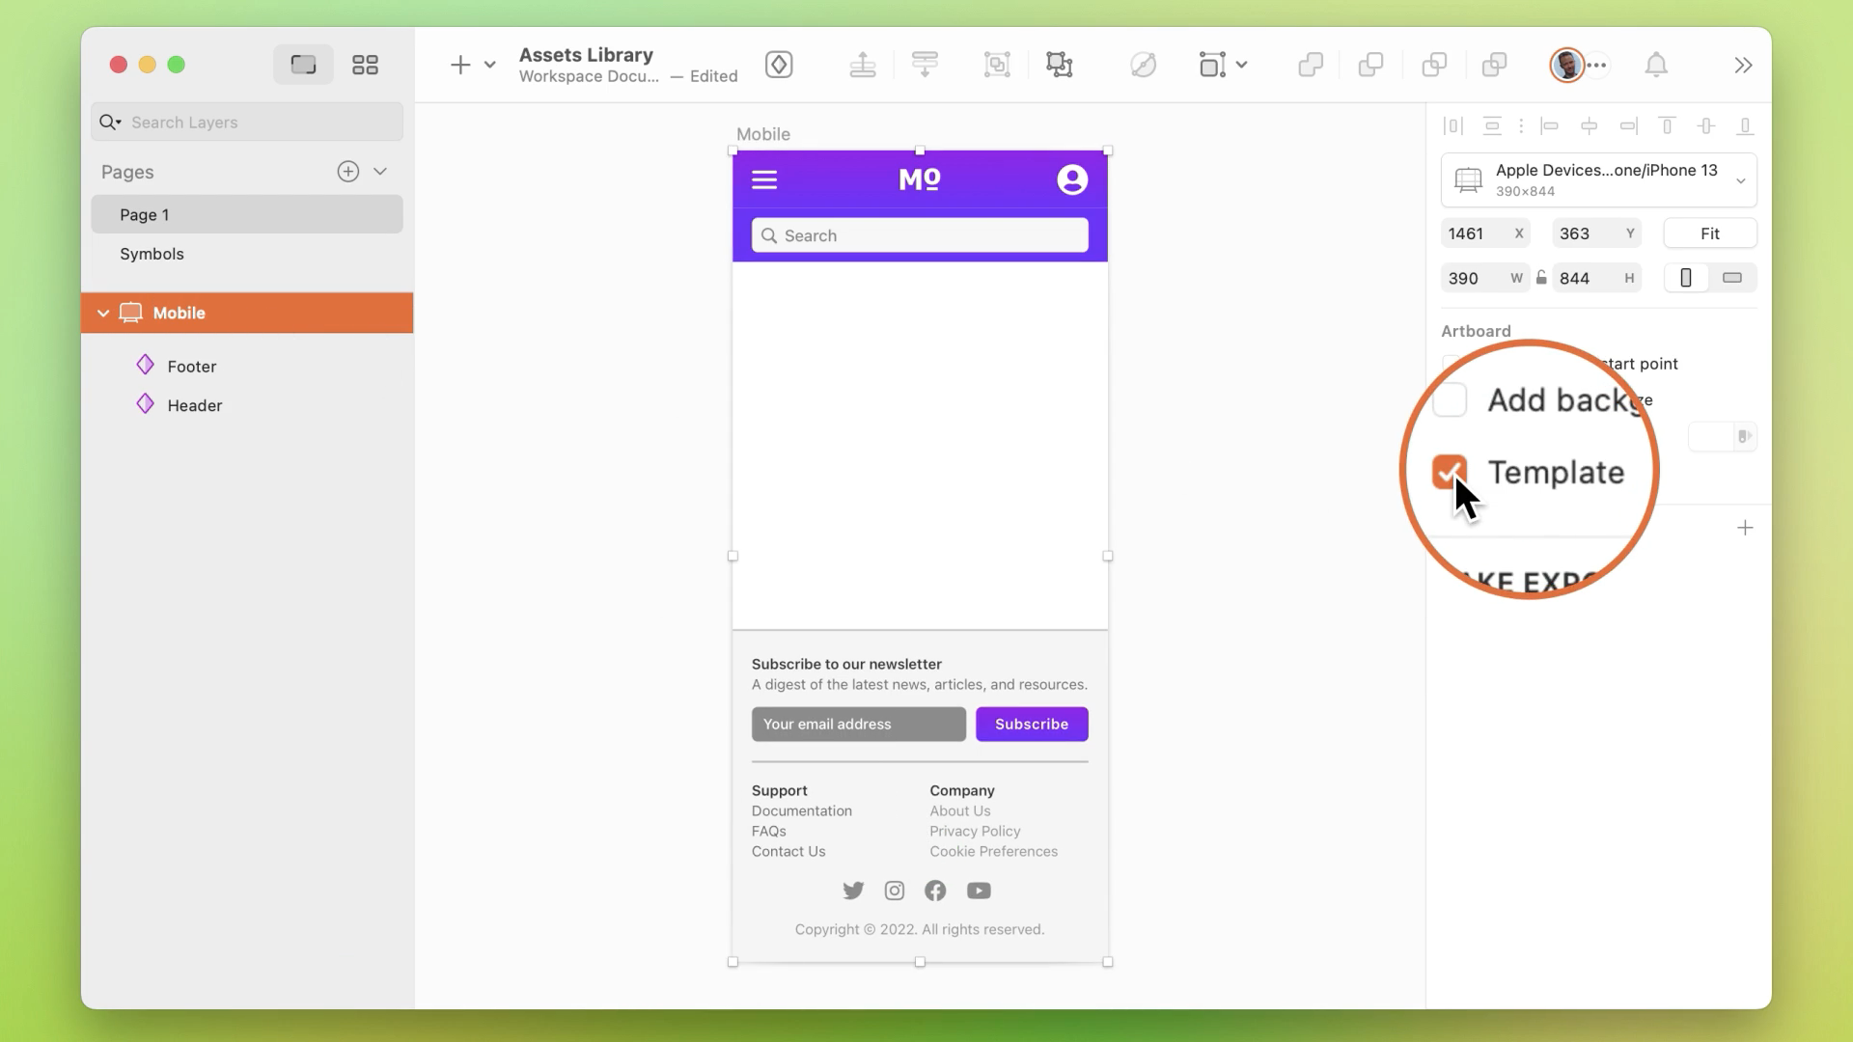Click the Subscribe button in footer

pos(1032,724)
